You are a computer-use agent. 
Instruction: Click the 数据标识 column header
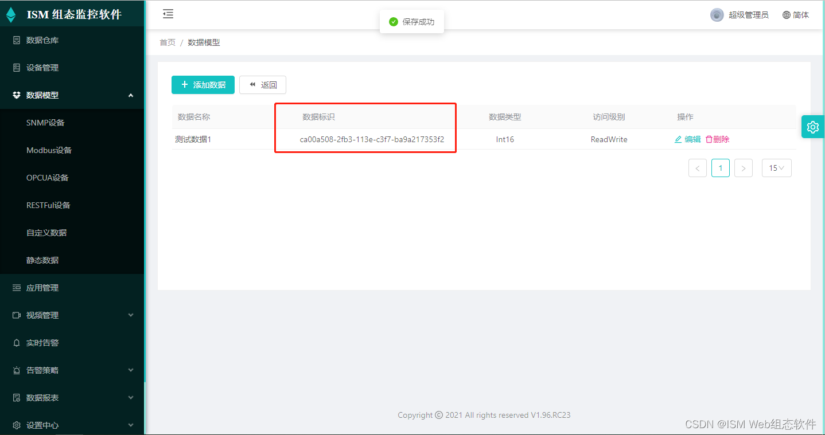point(318,117)
